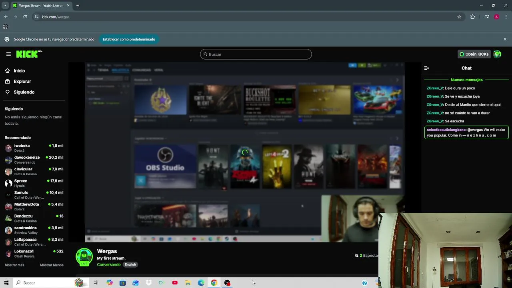Open Bendezzu recommended channel
Screen dimensions: 512x288
pos(34,218)
